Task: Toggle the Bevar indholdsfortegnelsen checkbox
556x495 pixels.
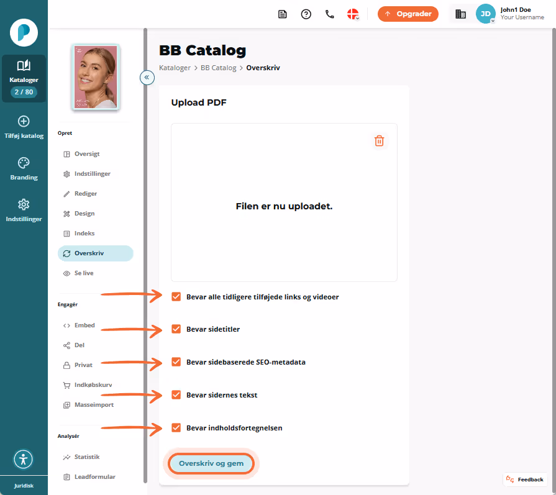Action: pyautogui.click(x=176, y=428)
